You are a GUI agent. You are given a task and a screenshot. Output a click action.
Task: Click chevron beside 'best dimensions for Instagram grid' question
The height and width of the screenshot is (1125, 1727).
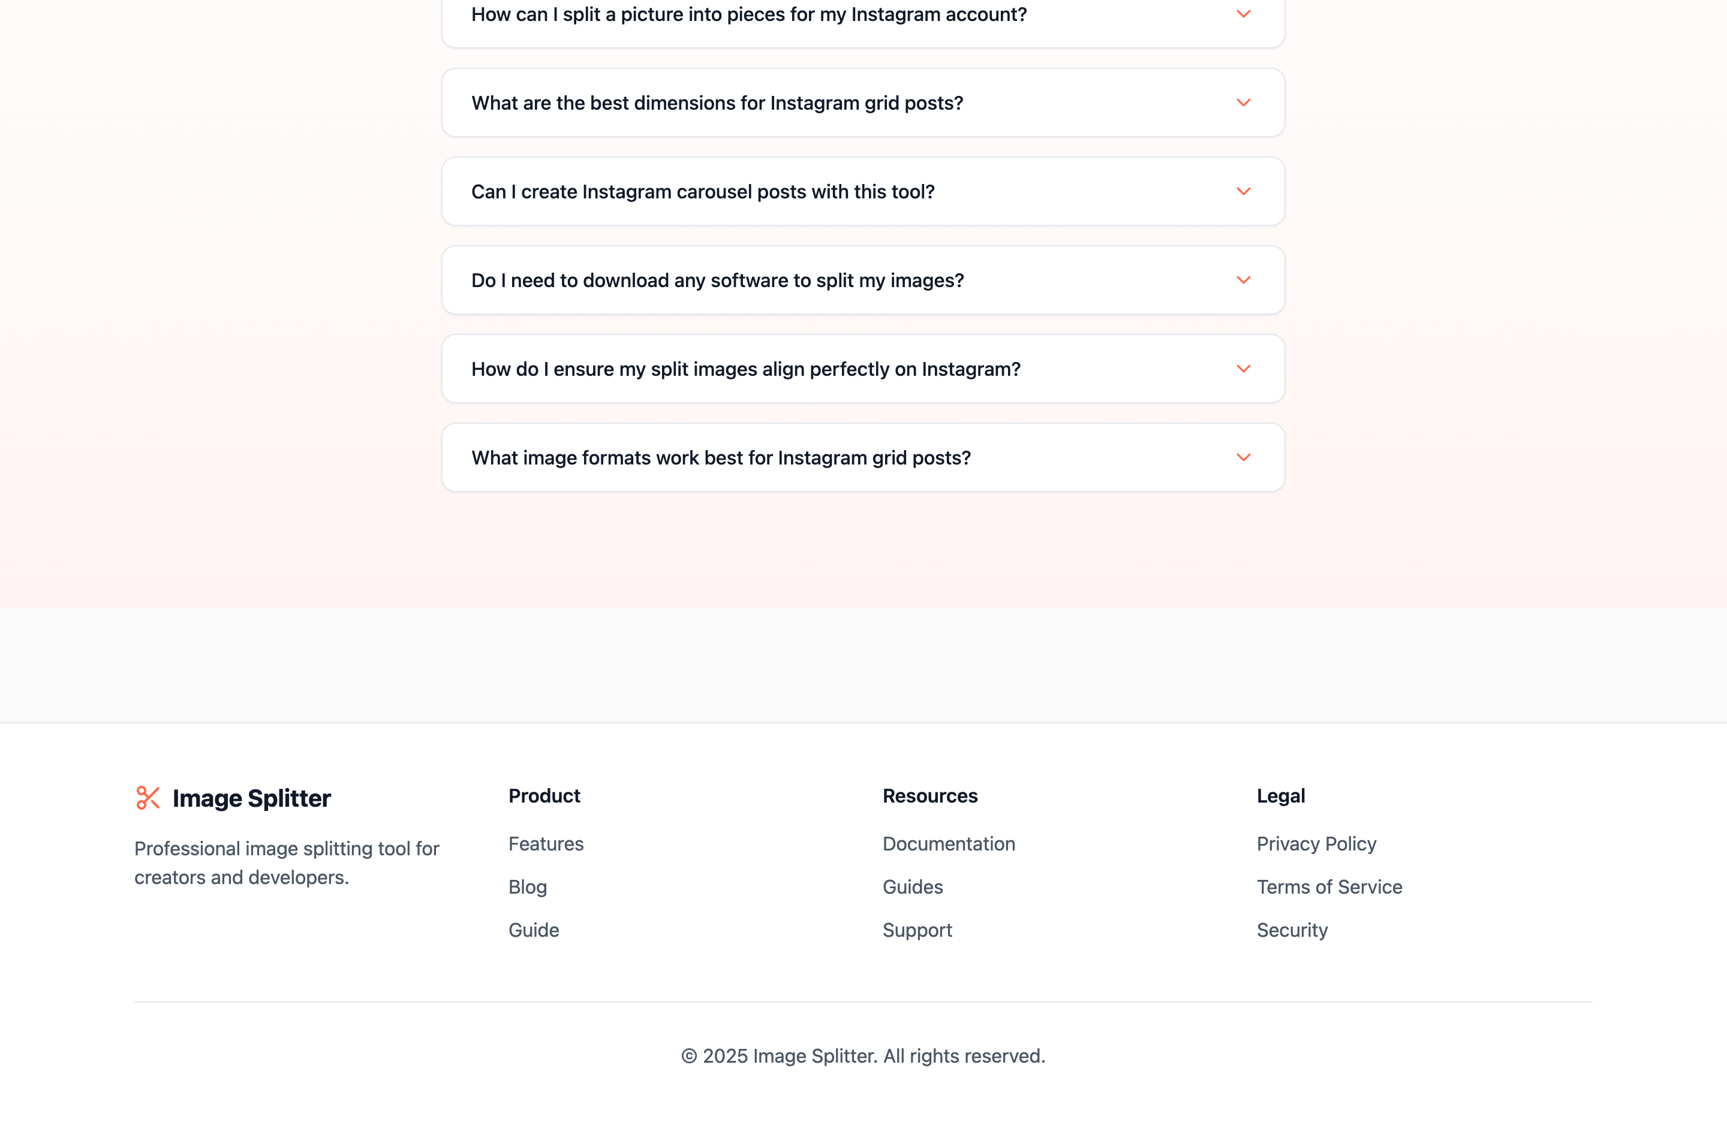point(1243,103)
